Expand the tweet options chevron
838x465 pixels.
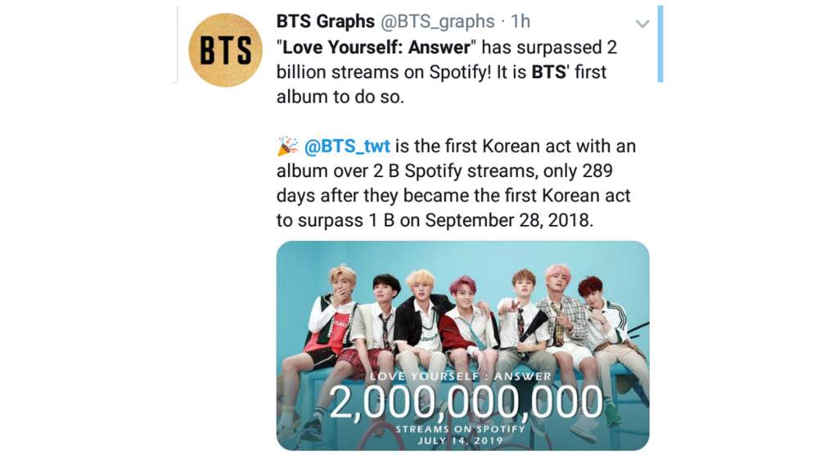642,24
